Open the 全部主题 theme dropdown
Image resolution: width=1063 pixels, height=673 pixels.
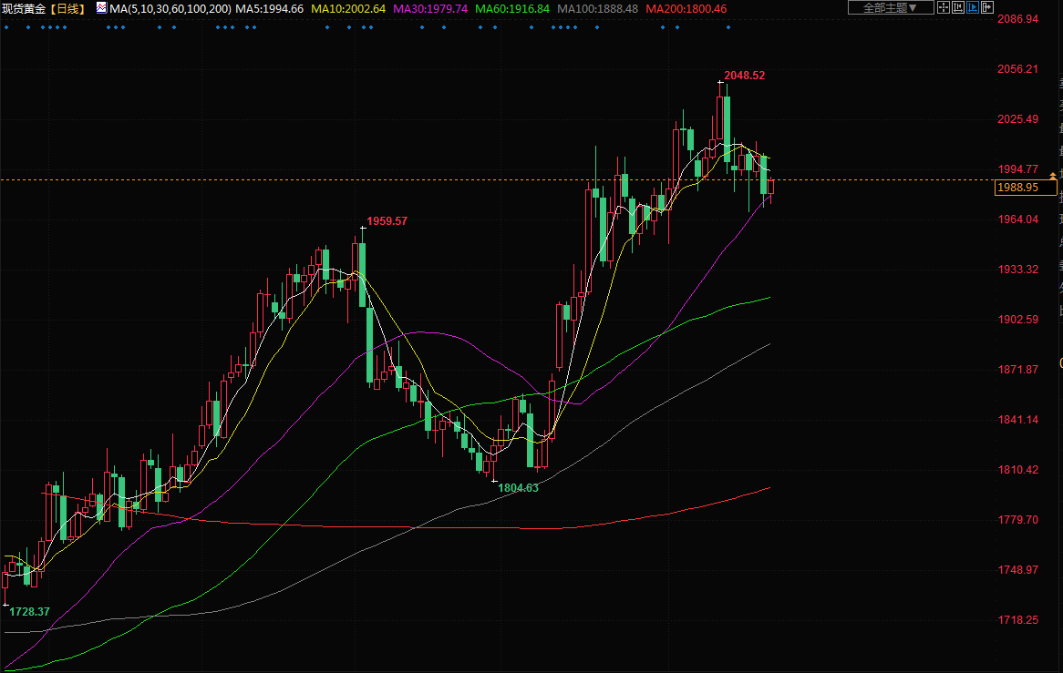(891, 7)
